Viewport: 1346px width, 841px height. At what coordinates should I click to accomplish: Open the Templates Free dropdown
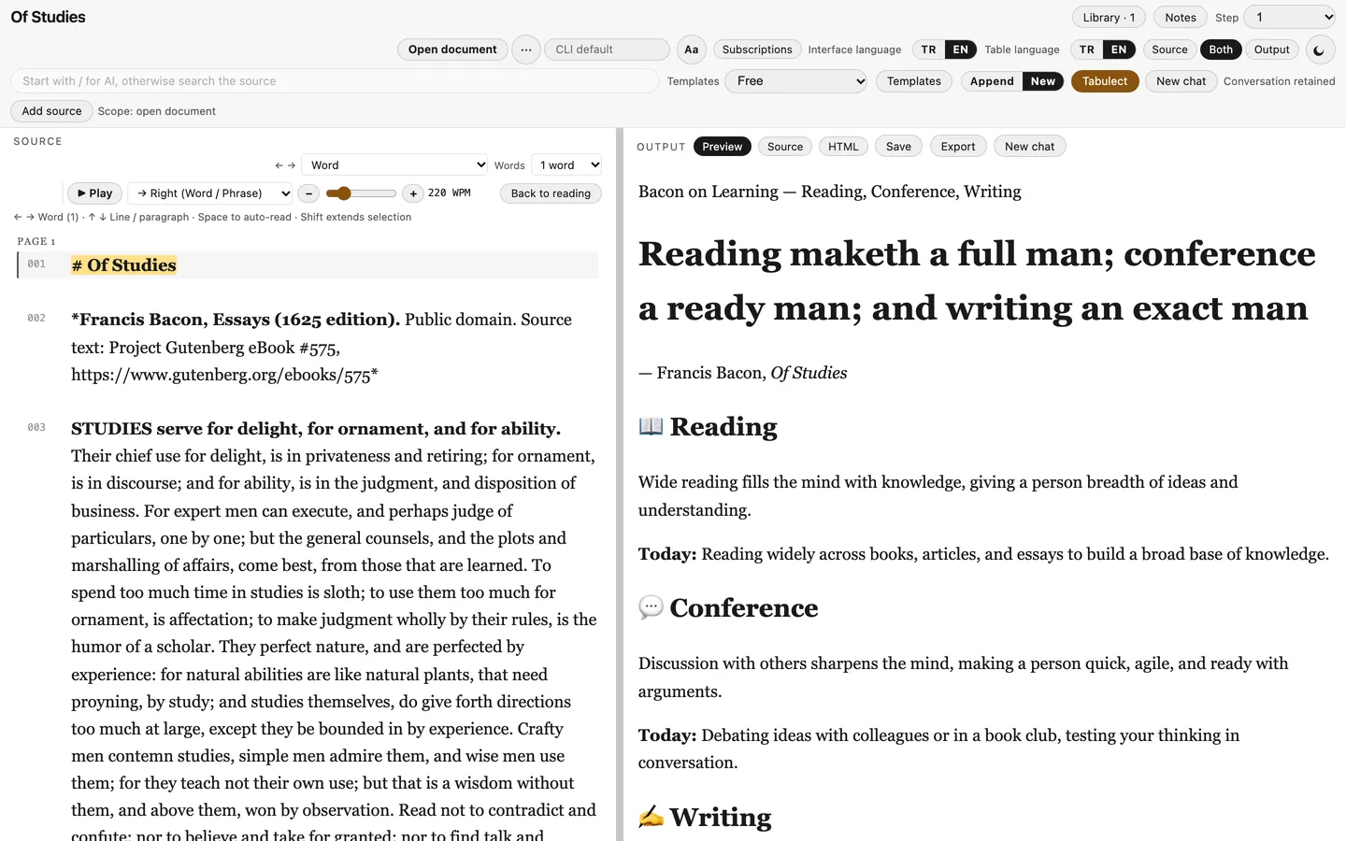tap(797, 81)
